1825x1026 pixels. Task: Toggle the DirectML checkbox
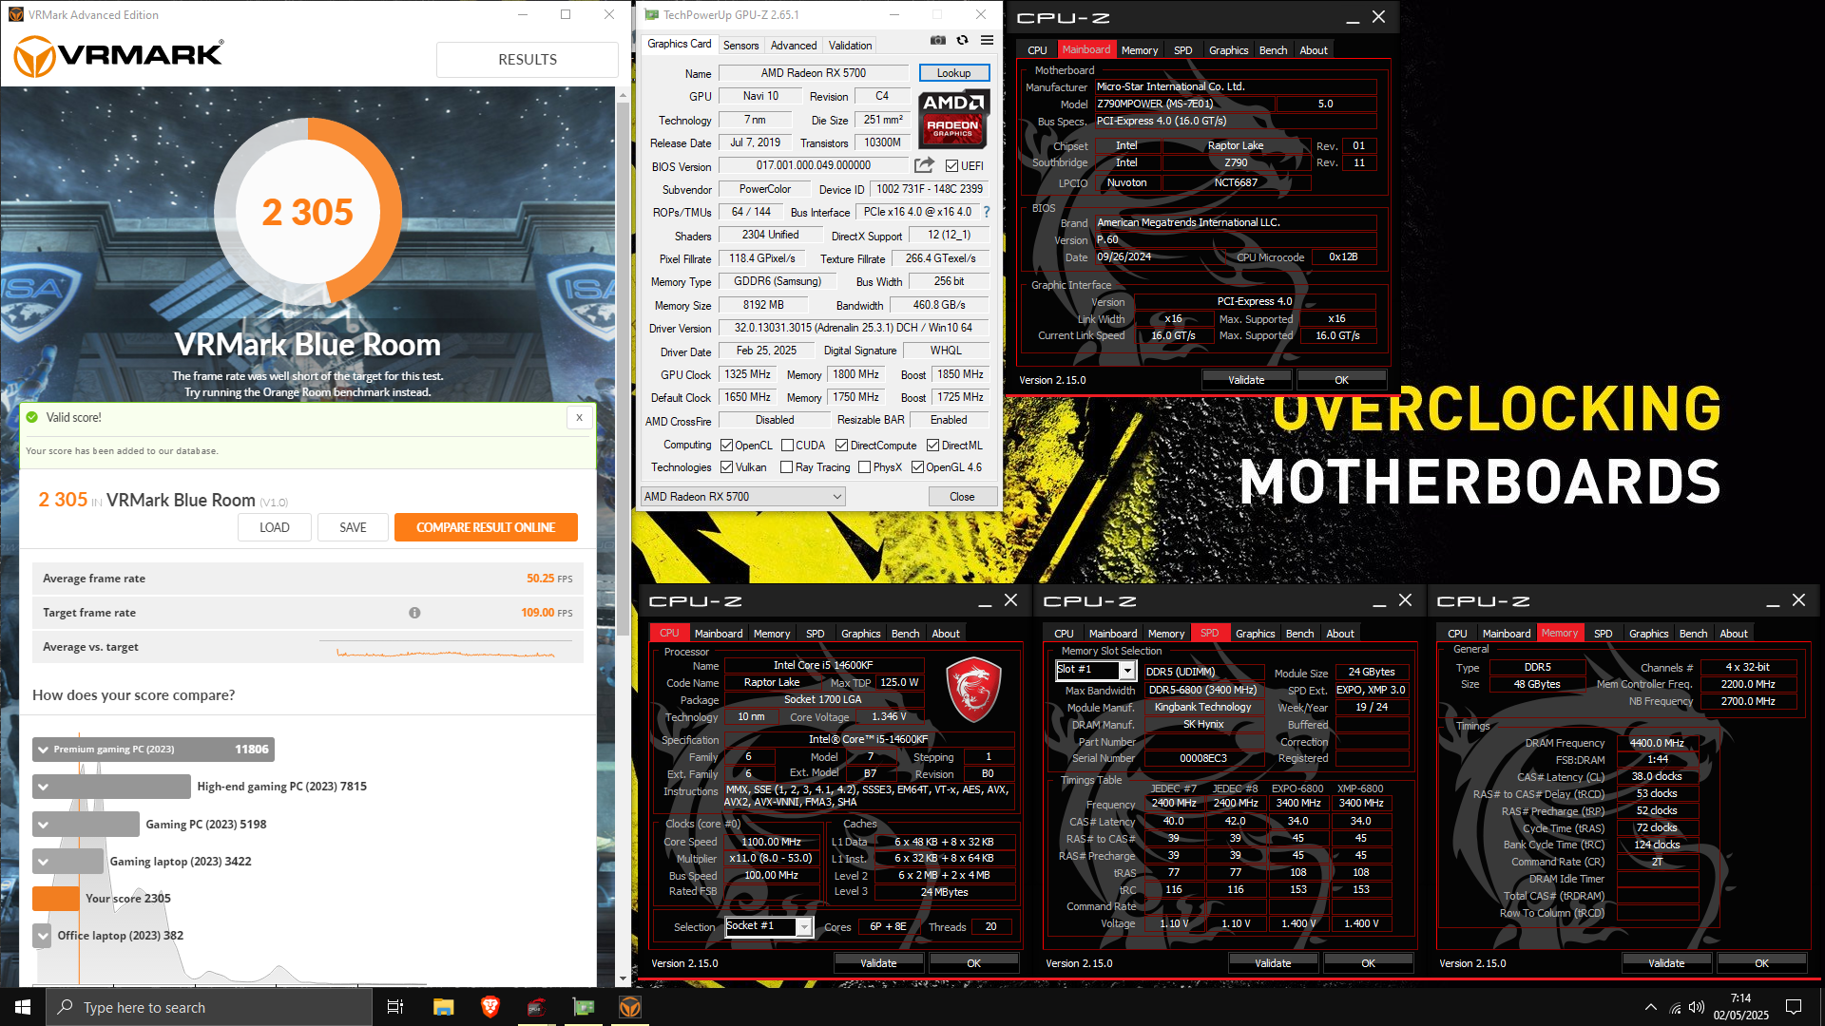(933, 446)
